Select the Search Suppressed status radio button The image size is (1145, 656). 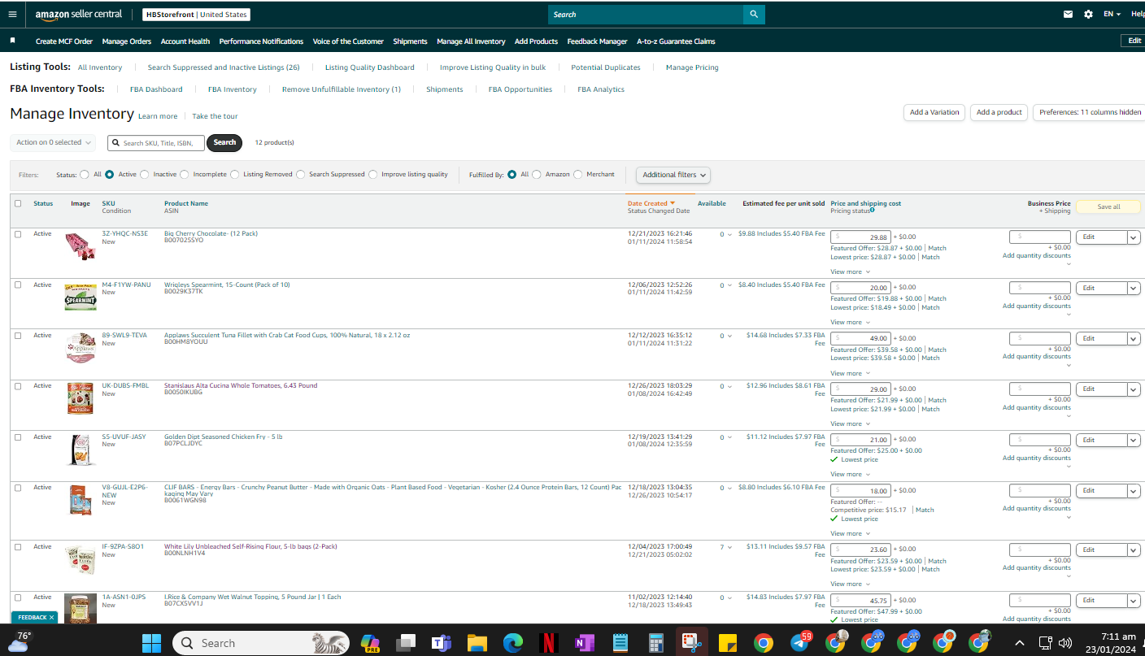[x=301, y=174]
